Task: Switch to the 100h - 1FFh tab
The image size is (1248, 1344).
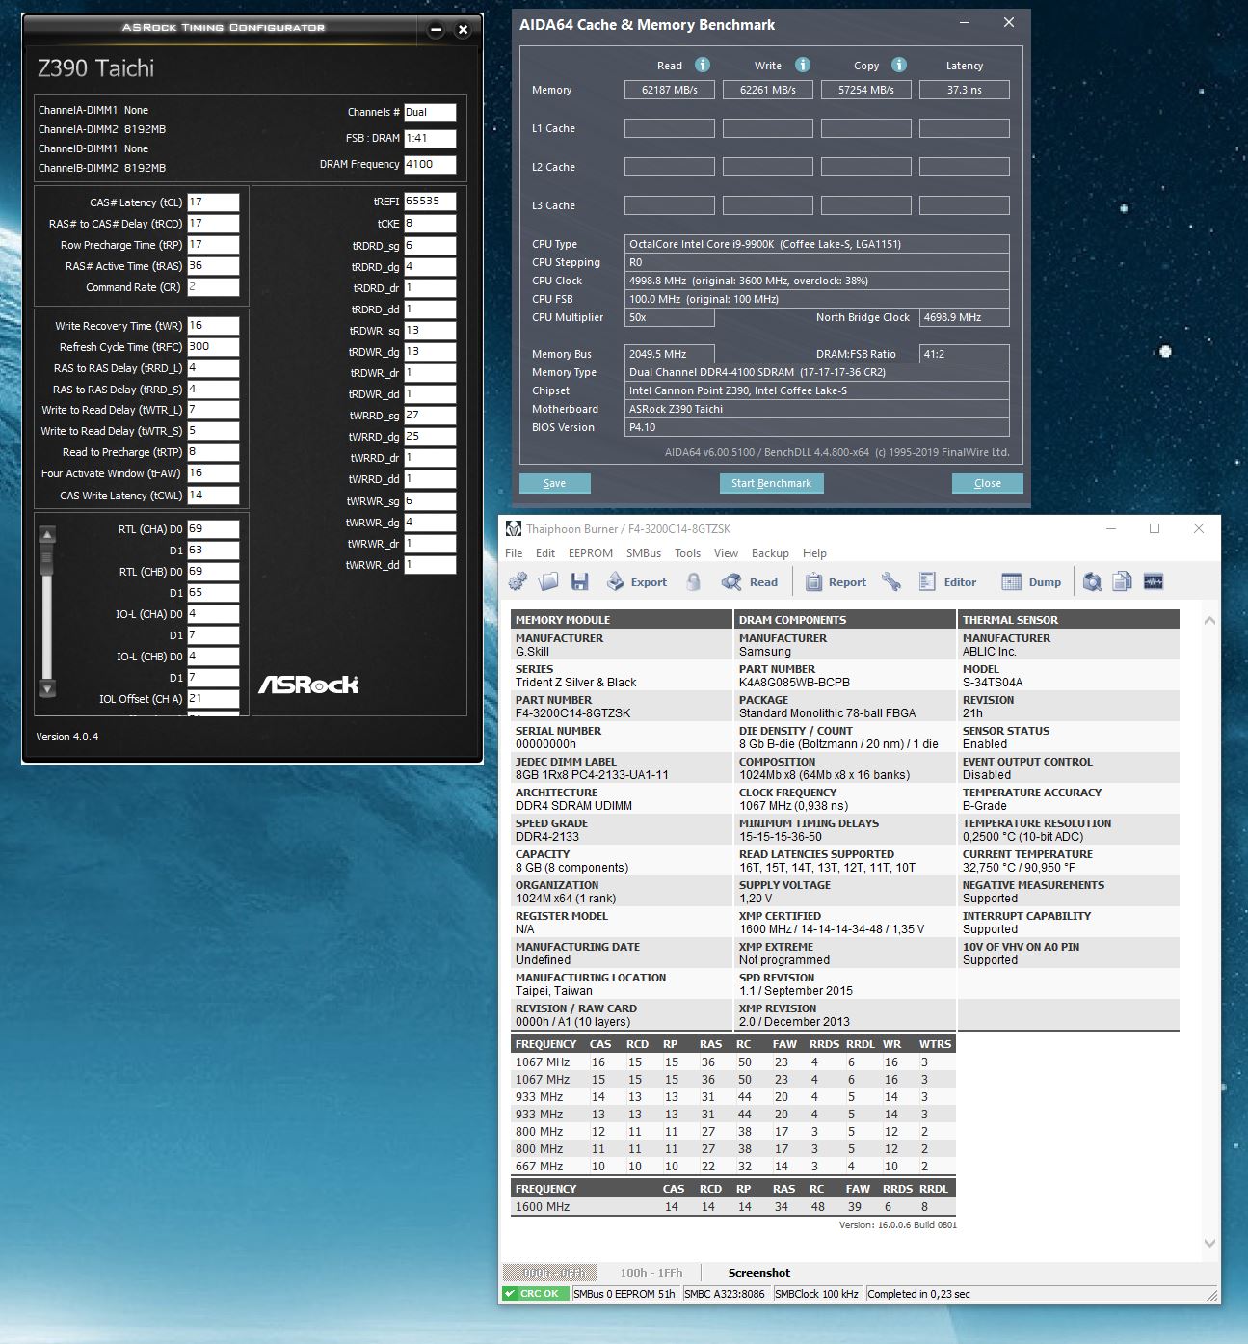Action: point(651,1273)
